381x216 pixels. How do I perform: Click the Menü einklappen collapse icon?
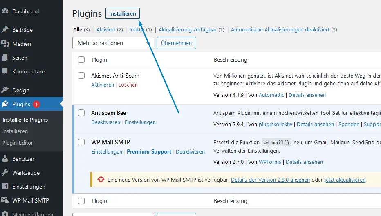tap(5, 214)
